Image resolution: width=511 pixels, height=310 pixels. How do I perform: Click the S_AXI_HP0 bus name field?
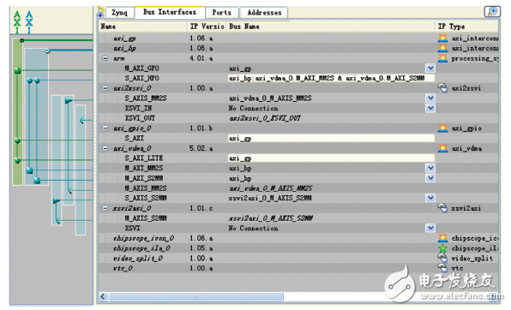(331, 78)
